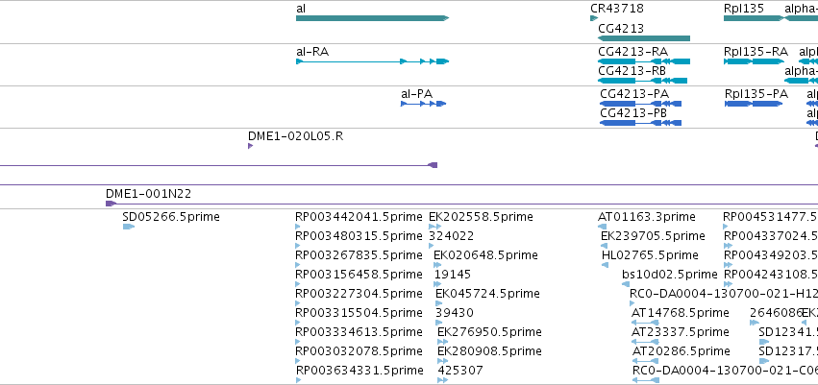Click the Rpl135 gene bar
This screenshot has width=818, height=385.
pyautogui.click(x=754, y=18)
